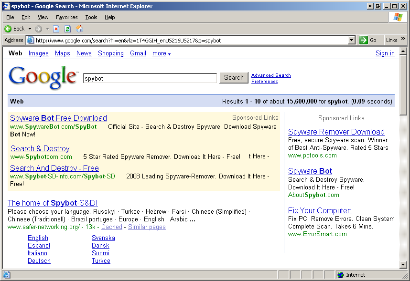
Task: Open the Edit menu
Action: pyautogui.click(x=26, y=17)
